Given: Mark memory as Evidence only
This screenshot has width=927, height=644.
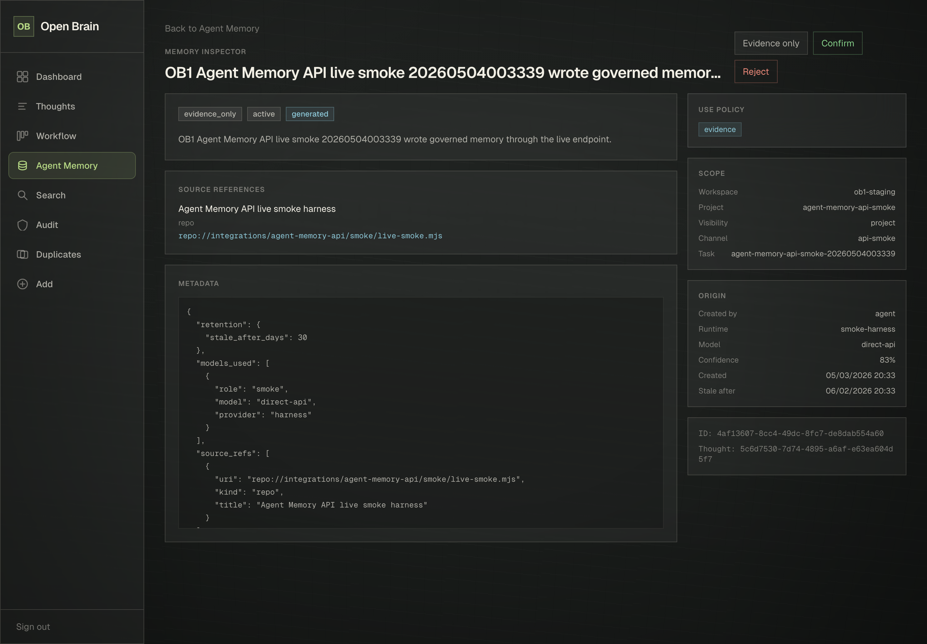Looking at the screenshot, I should point(771,43).
